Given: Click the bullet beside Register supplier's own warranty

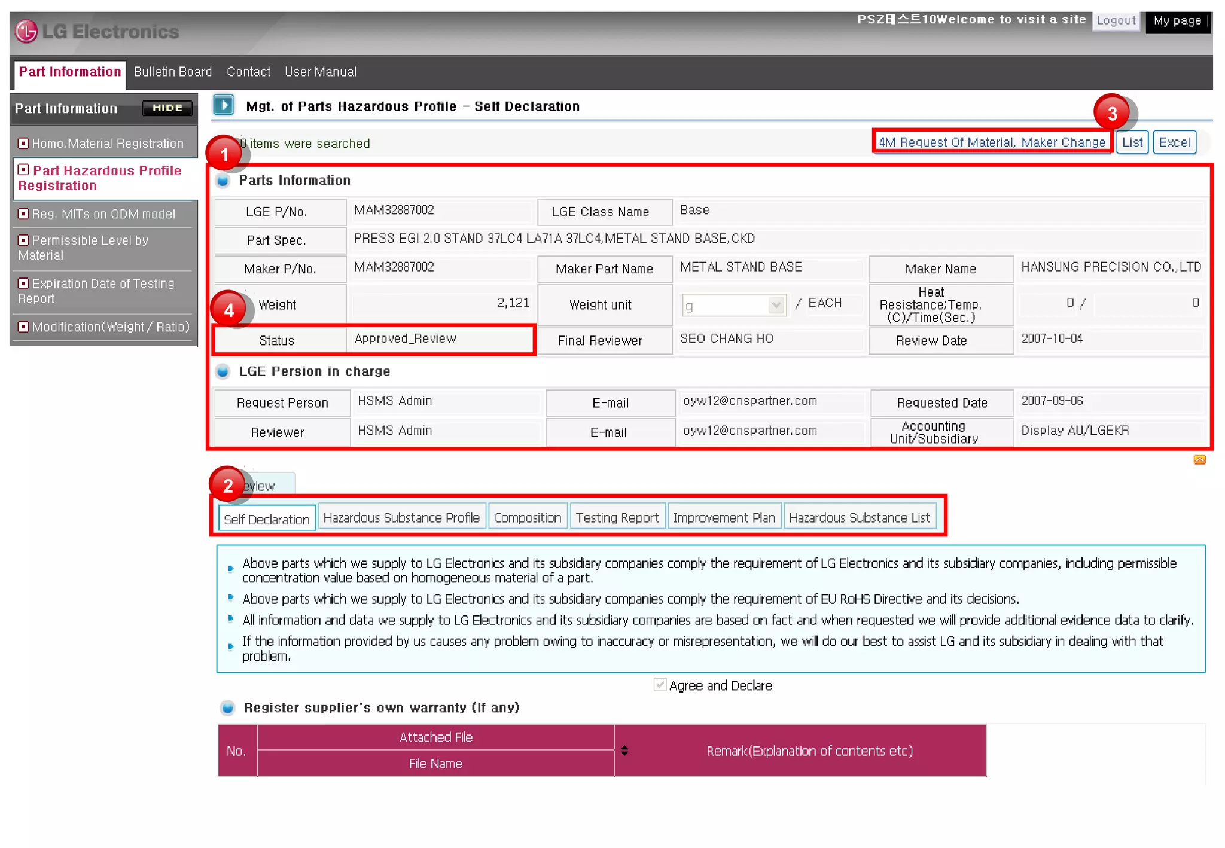Looking at the screenshot, I should point(227,708).
